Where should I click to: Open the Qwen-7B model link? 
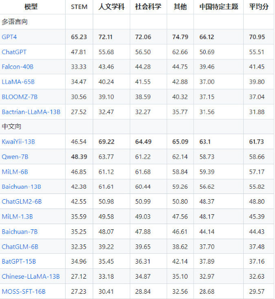pyautogui.click(x=15, y=157)
